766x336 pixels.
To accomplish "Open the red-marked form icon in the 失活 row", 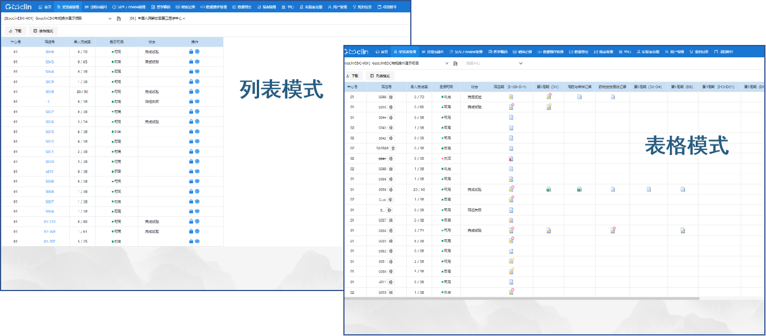I will tap(511, 159).
